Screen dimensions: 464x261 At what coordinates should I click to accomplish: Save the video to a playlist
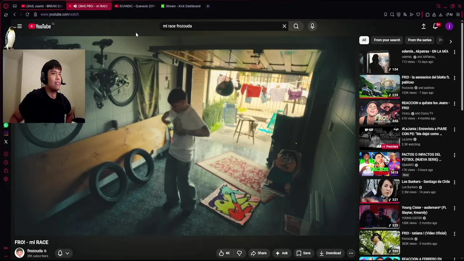coord(304,253)
